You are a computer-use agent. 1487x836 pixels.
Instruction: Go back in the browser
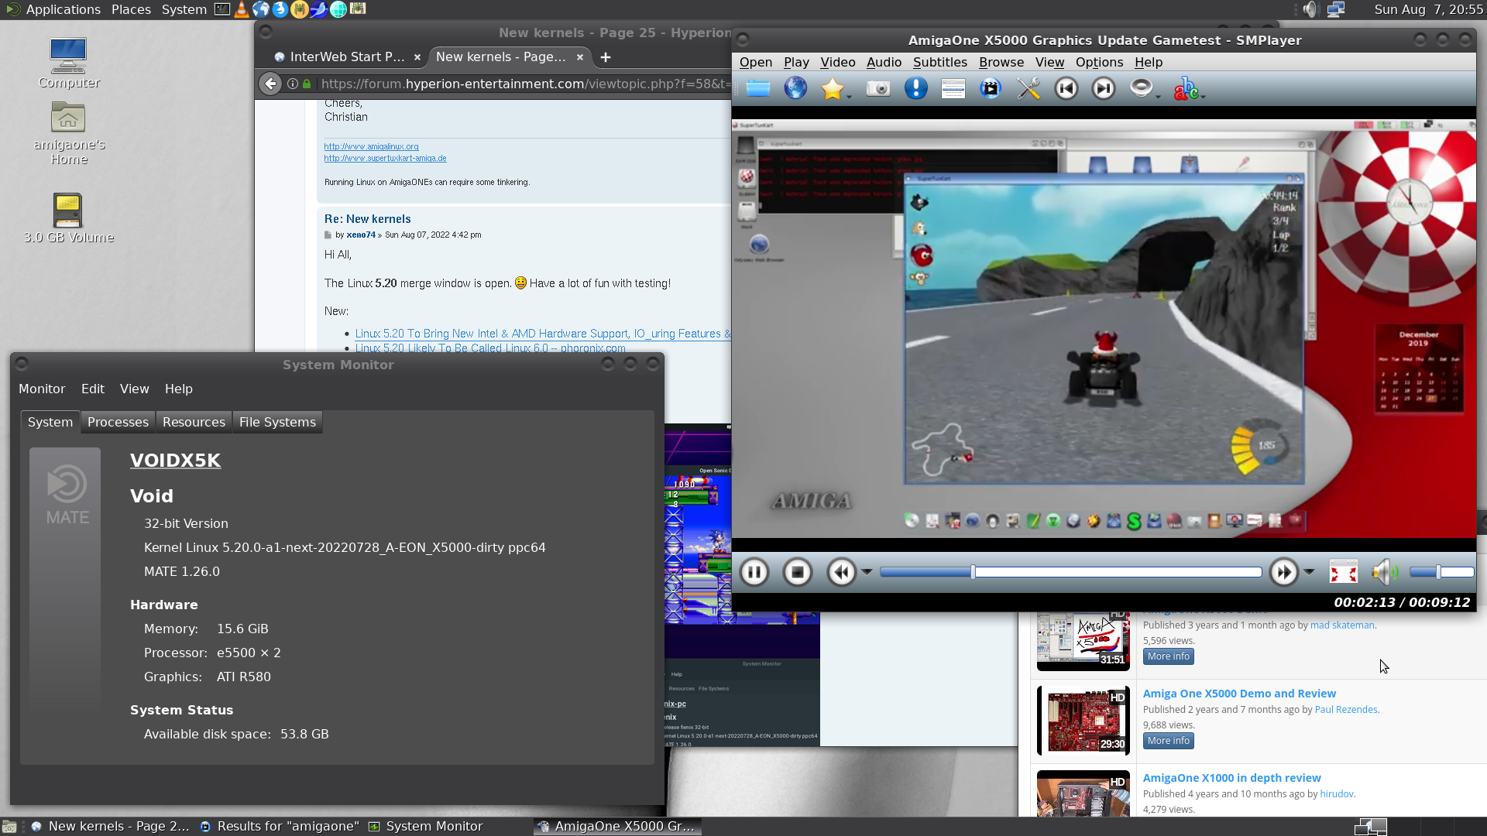coord(270,84)
